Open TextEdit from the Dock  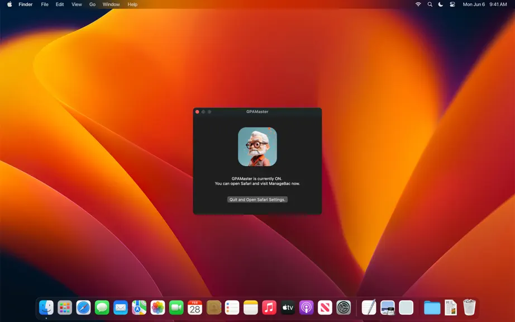[369, 308]
